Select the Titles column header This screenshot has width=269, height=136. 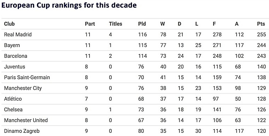(x=116, y=24)
